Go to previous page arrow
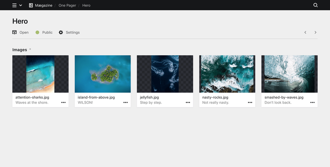Image resolution: width=330 pixels, height=167 pixels. pos(305,32)
